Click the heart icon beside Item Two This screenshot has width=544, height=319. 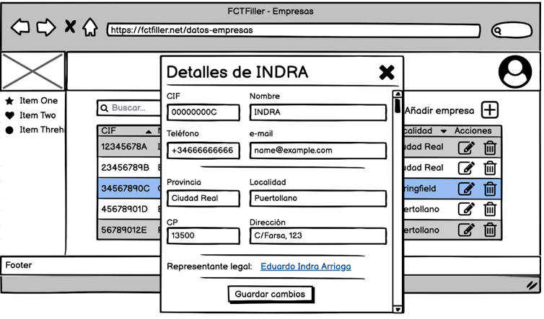(x=9, y=115)
